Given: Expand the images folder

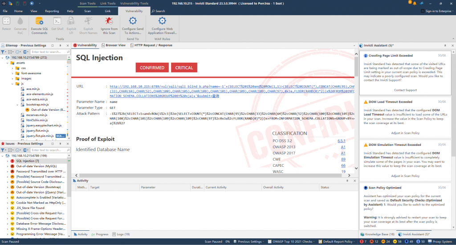Looking at the screenshot, I should [x=12, y=79].
